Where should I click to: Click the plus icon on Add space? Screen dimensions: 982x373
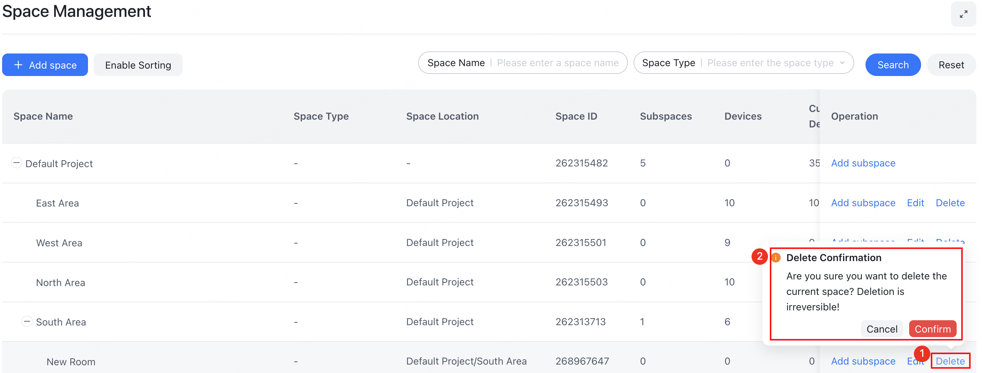click(18, 65)
